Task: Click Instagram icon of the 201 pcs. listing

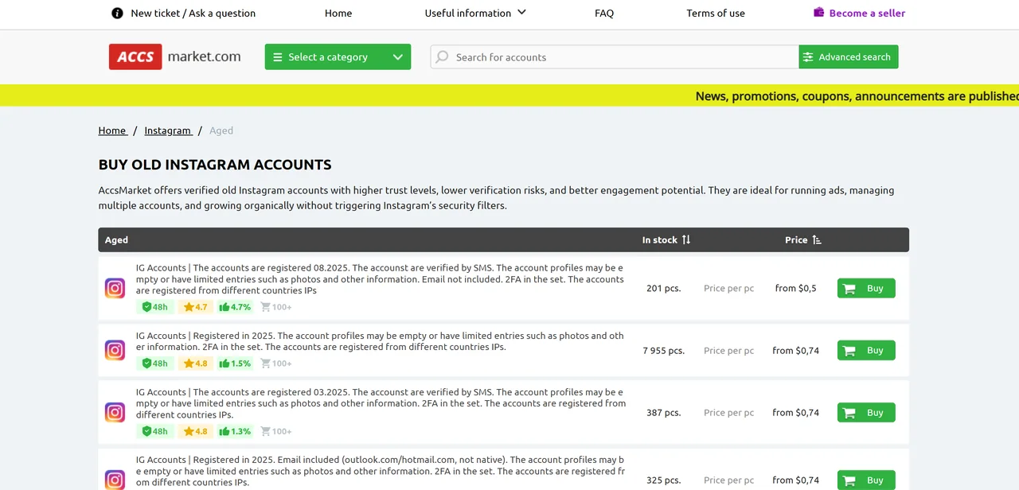Action: [115, 288]
